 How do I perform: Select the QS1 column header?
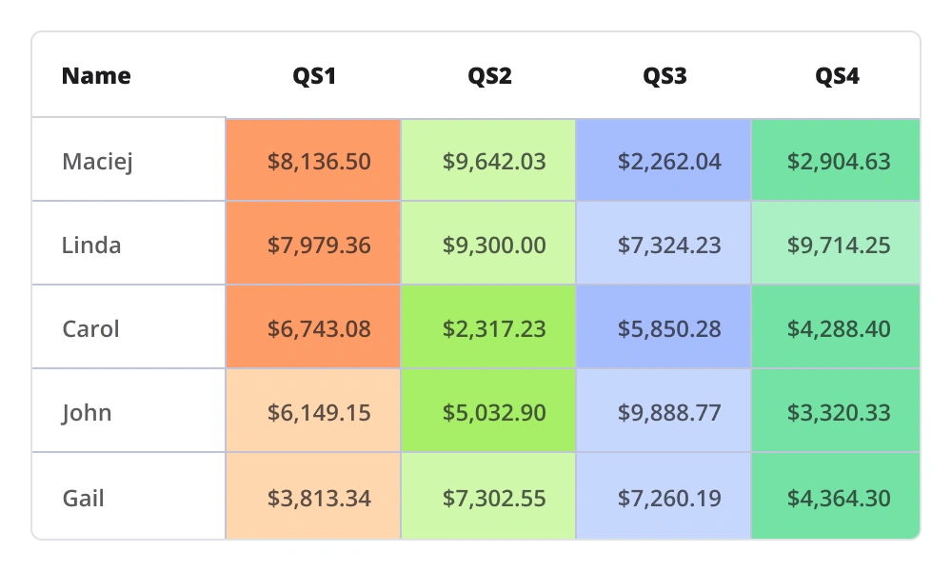click(313, 76)
